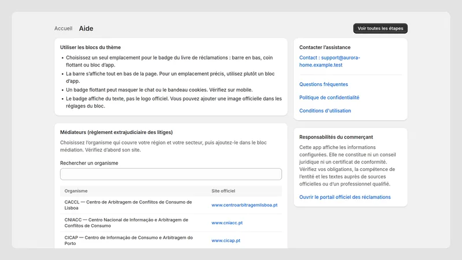462x260 pixels.
Task: Click the Utiliser les blocs du thème heading
Action: 91,47
